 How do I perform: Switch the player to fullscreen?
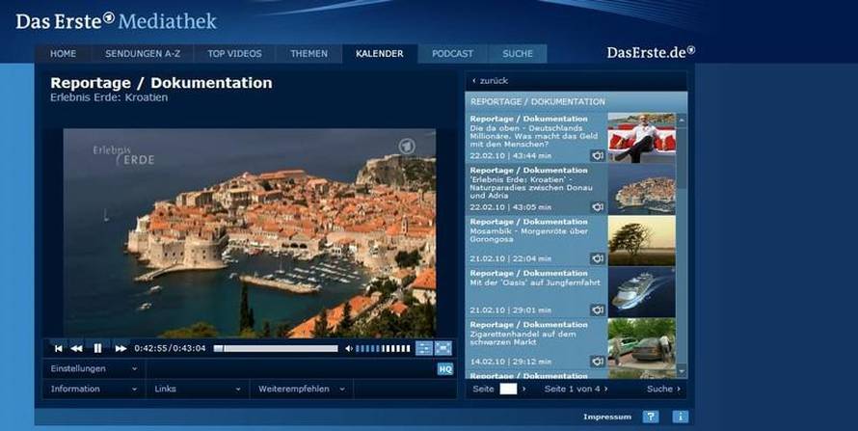click(442, 348)
